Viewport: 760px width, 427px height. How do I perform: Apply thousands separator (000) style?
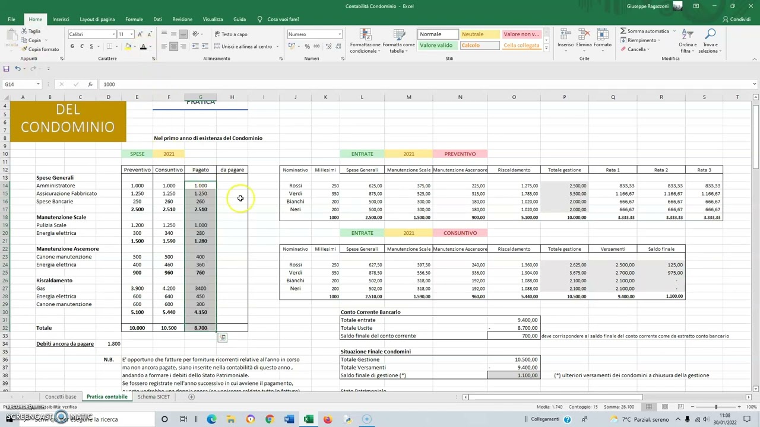coord(316,46)
